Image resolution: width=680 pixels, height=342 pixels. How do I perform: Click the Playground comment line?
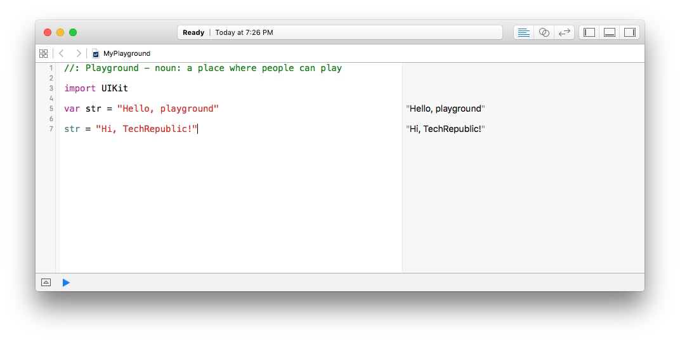(203, 68)
